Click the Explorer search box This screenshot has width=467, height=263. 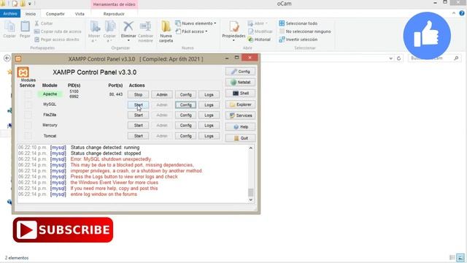[434, 58]
